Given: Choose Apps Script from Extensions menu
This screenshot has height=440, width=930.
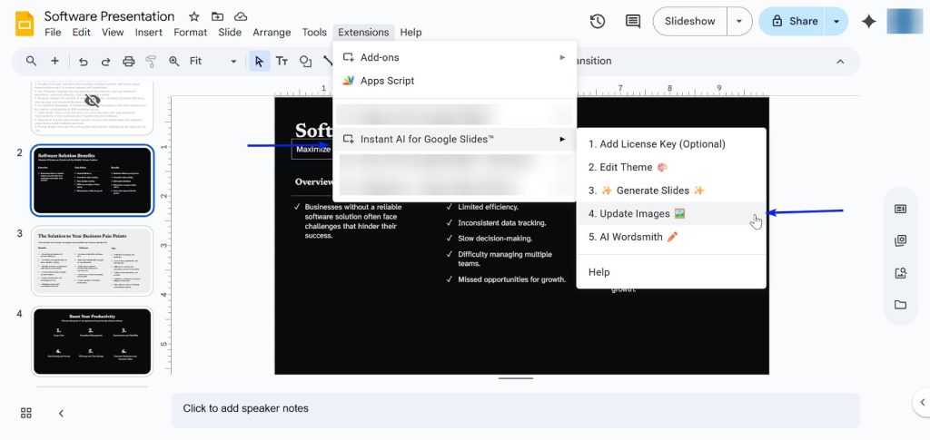Looking at the screenshot, I should pos(387,81).
